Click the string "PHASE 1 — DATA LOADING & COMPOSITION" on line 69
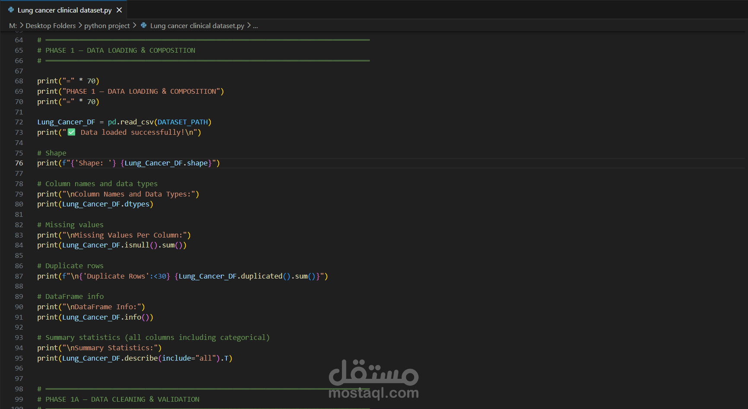Viewport: 748px width, 409px height. point(141,92)
